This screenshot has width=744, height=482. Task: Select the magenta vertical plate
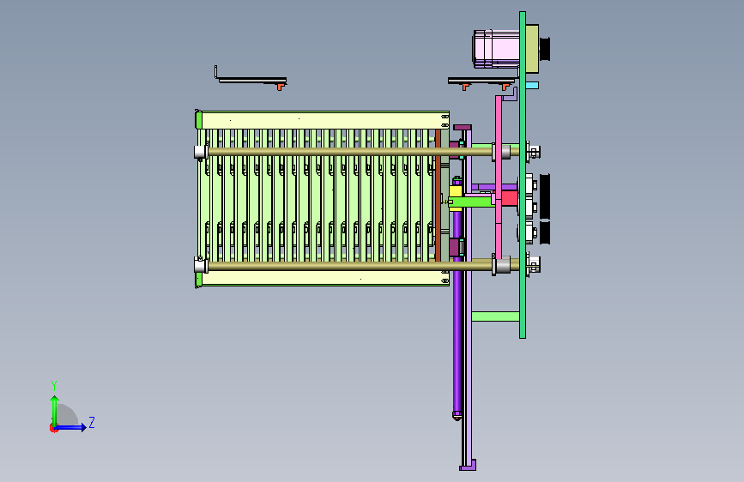499,178
